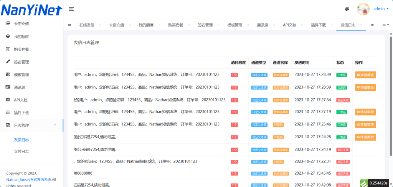Close the 签名管理 tab

[218, 25]
